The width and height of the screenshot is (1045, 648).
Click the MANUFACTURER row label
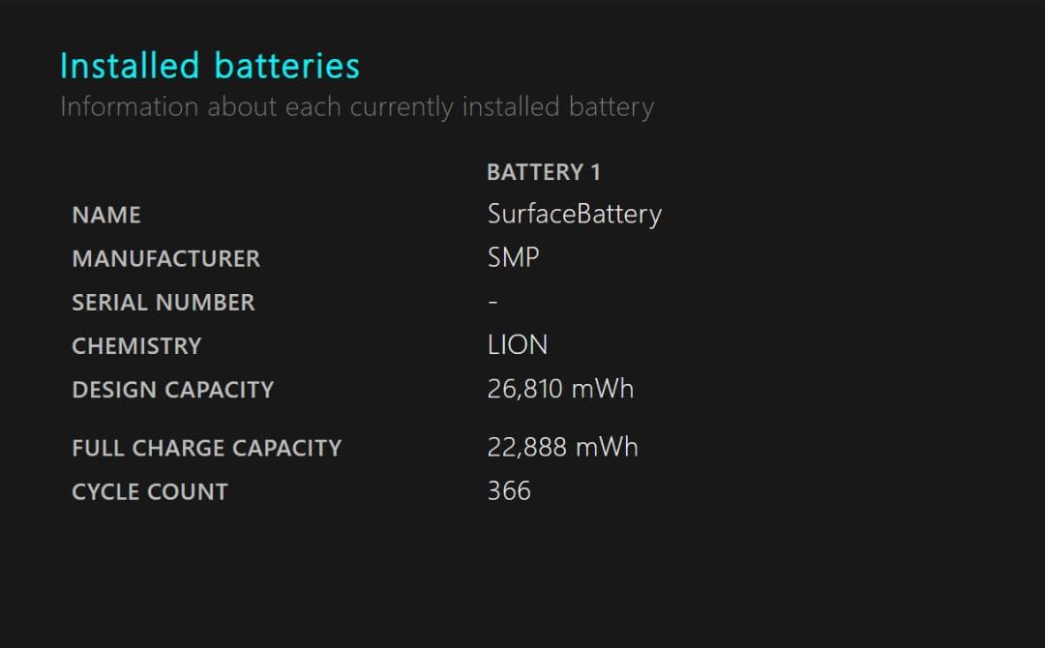pos(165,258)
